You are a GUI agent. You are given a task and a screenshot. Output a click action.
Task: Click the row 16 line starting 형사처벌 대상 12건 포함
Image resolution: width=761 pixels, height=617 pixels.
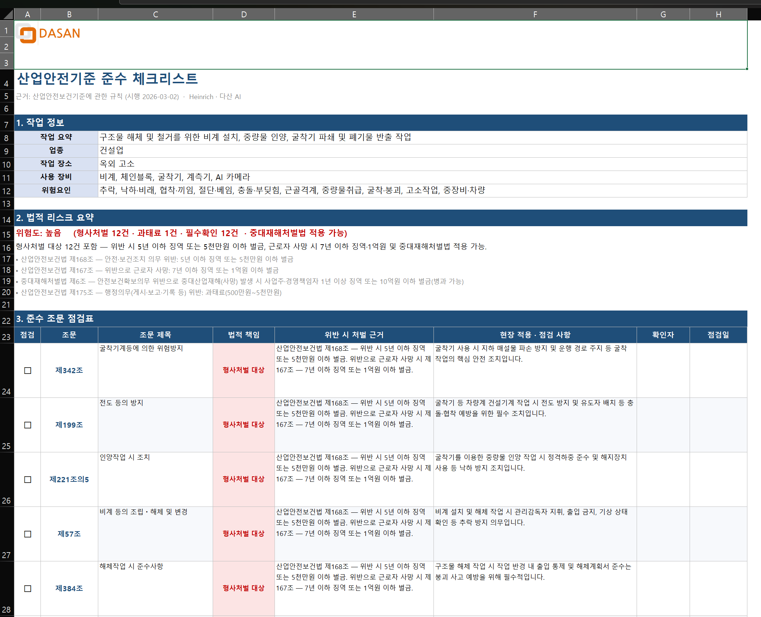[x=251, y=246]
